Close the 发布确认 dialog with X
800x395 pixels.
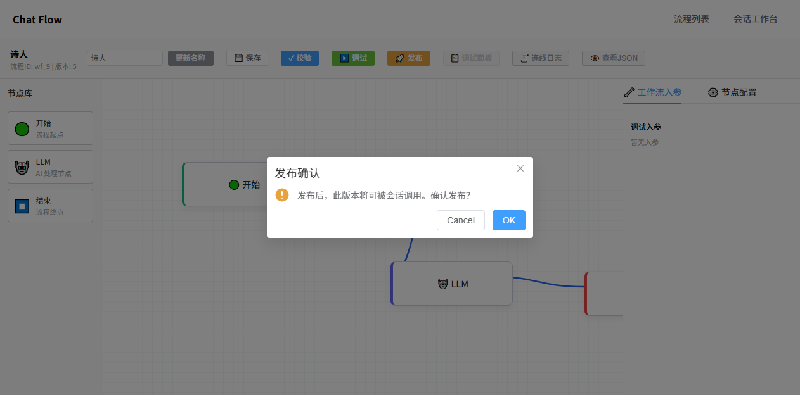pos(520,168)
